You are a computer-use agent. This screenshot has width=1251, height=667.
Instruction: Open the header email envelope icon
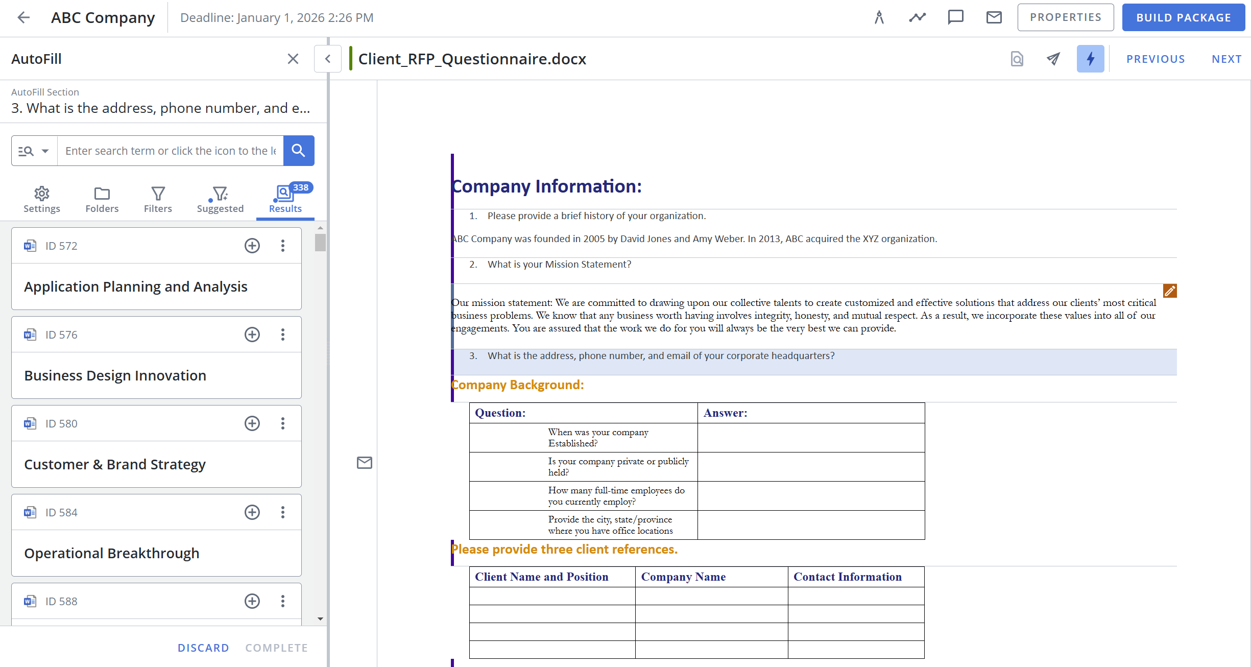tap(994, 17)
